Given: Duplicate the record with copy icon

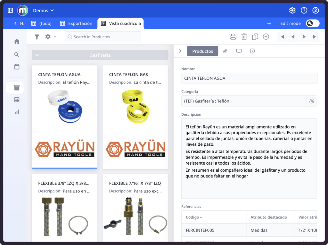Looking at the screenshot, I should 255,37.
